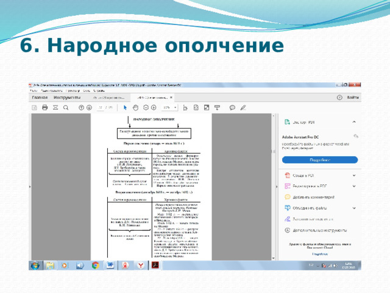Zoom in with the plus icon
This screenshot has height=293, width=390.
tap(154, 107)
